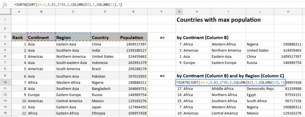305x117 pixels.
Task: Select the 'South-eastern Asia' cell
Action: 73,63
